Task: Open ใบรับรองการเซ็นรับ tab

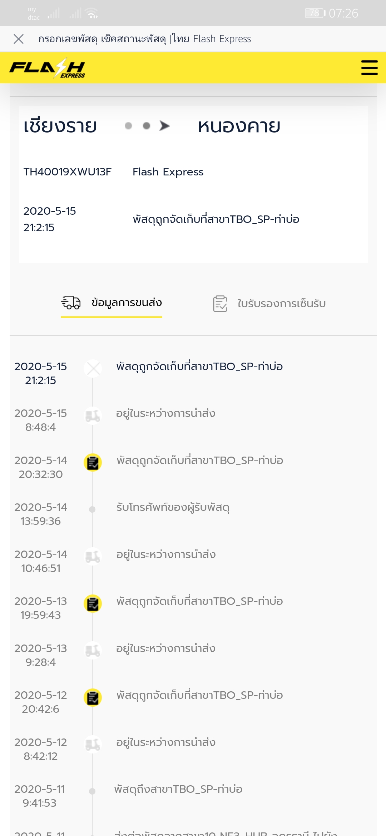Action: [x=281, y=304]
